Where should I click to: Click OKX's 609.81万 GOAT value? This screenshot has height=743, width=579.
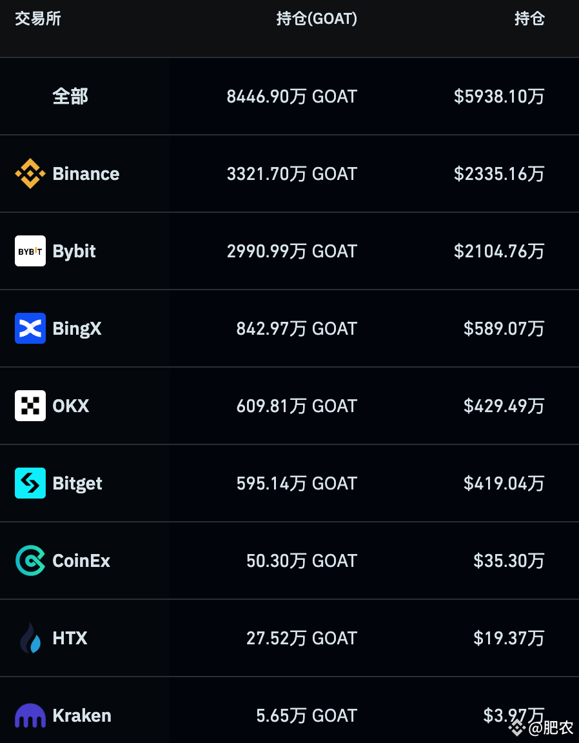297,406
